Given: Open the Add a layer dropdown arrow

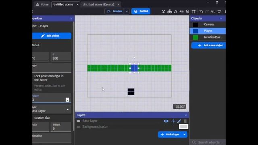Looking at the screenshot, I should (x=185, y=135).
